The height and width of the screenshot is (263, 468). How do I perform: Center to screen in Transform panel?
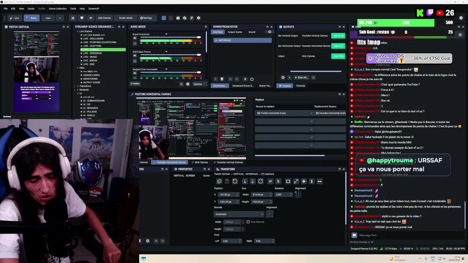point(303,181)
